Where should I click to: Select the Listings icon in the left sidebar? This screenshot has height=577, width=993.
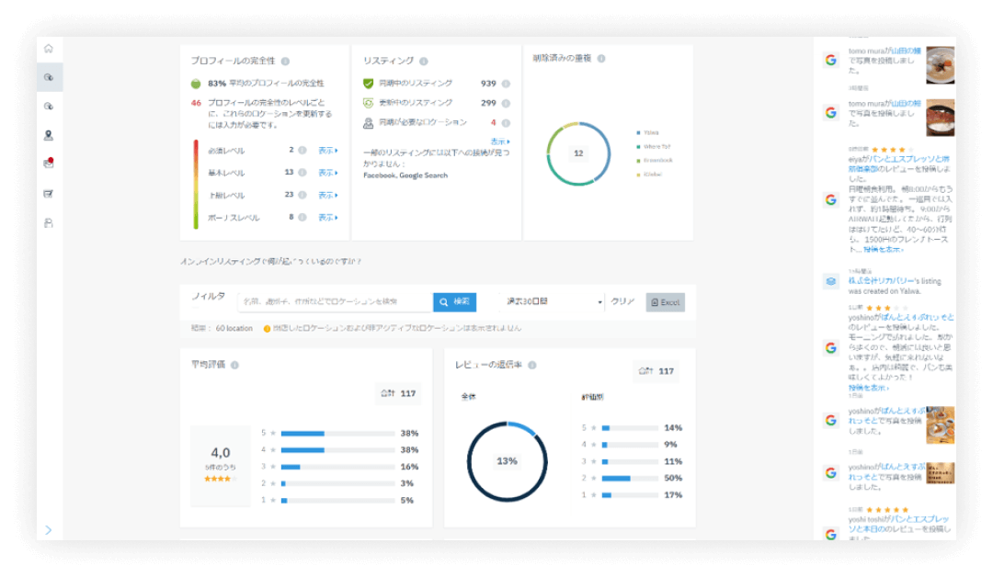pyautogui.click(x=51, y=77)
